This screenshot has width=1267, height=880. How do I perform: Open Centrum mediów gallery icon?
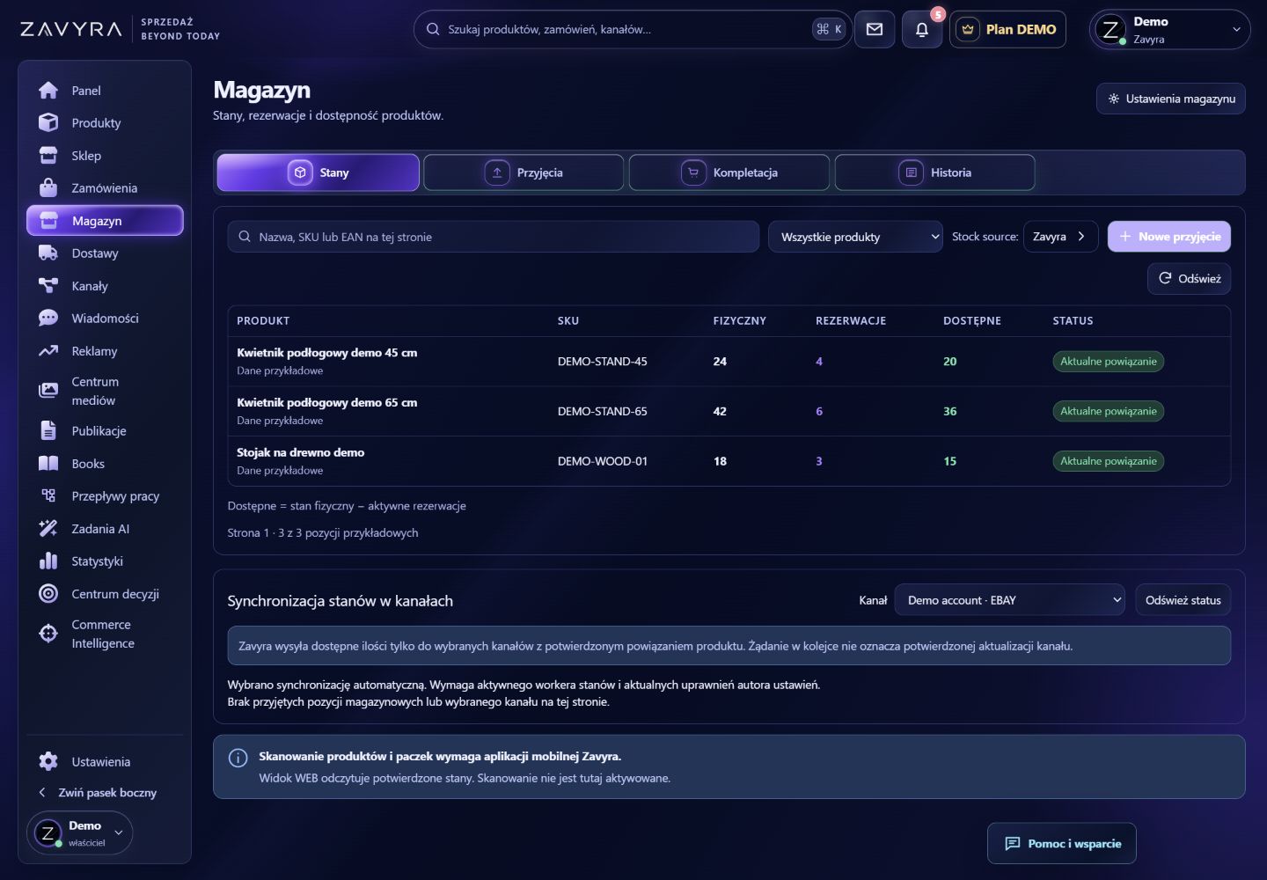[48, 391]
